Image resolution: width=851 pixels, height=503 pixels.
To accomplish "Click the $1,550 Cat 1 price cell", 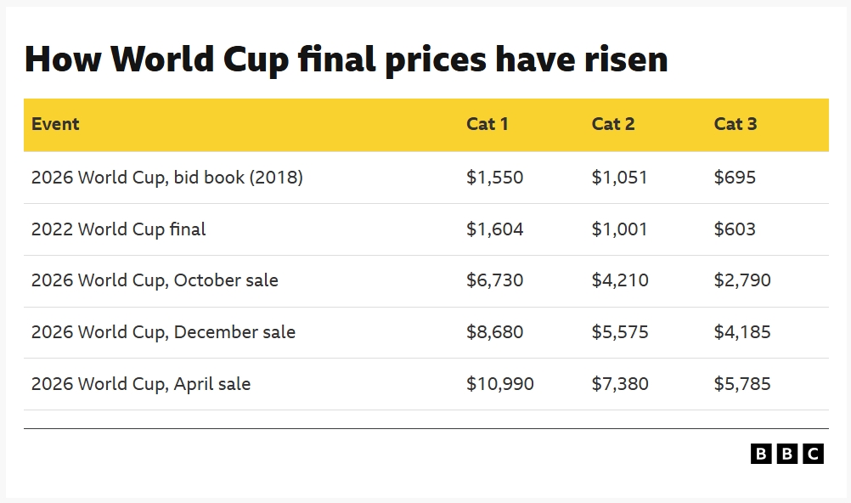I will tap(494, 178).
